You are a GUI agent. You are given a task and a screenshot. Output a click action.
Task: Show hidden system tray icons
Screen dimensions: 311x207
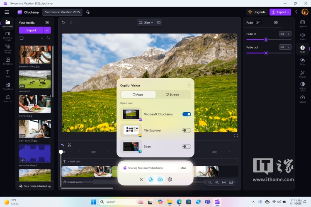pyautogui.click(x=253, y=202)
